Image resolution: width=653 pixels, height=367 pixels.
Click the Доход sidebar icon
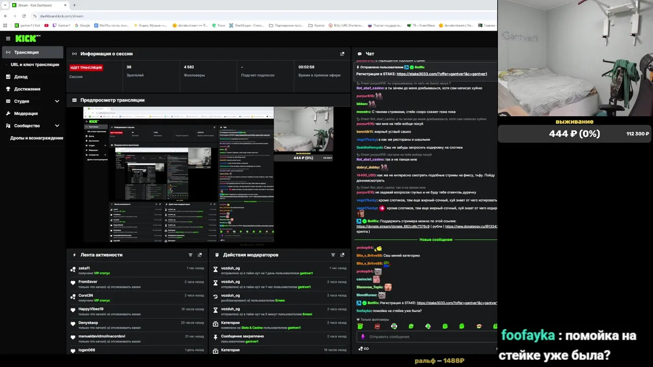click(9, 77)
